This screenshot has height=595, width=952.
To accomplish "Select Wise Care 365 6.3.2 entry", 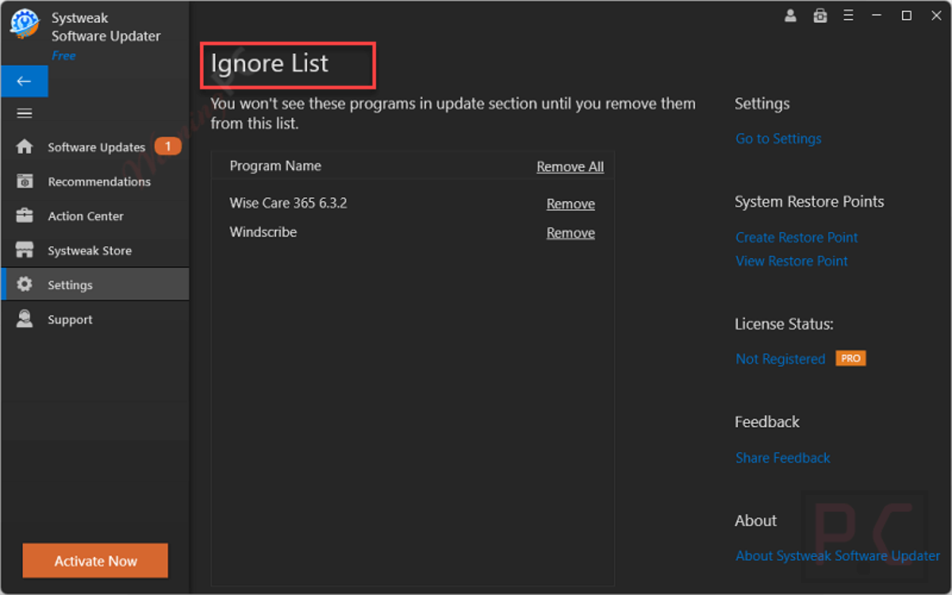I will pyautogui.click(x=288, y=203).
